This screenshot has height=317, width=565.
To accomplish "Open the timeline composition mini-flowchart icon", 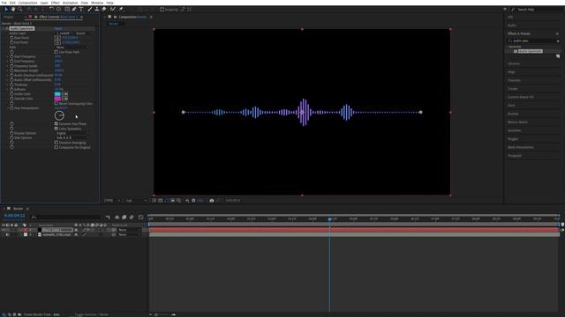I will [108, 217].
